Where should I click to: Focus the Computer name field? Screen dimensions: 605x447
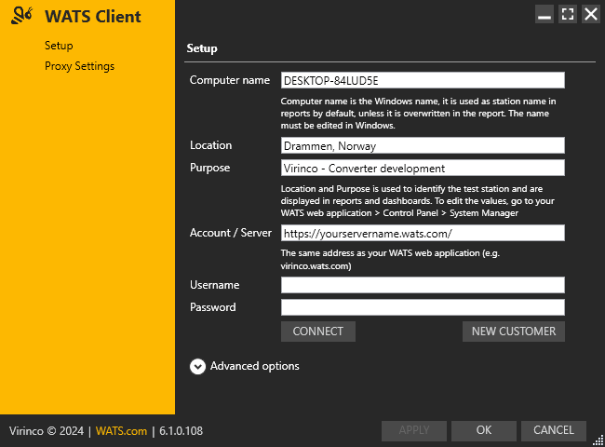point(423,80)
